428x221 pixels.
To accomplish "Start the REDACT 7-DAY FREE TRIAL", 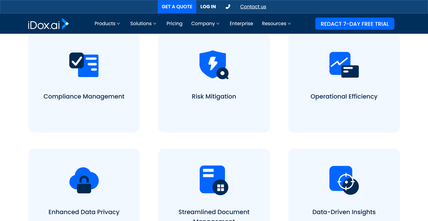I will 355,24.
